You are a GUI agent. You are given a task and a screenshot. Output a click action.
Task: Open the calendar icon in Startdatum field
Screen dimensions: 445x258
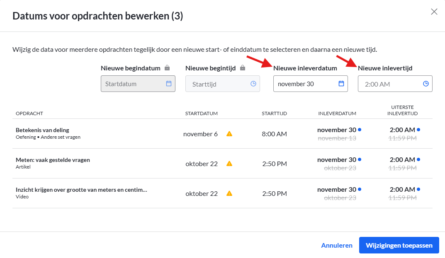click(168, 84)
